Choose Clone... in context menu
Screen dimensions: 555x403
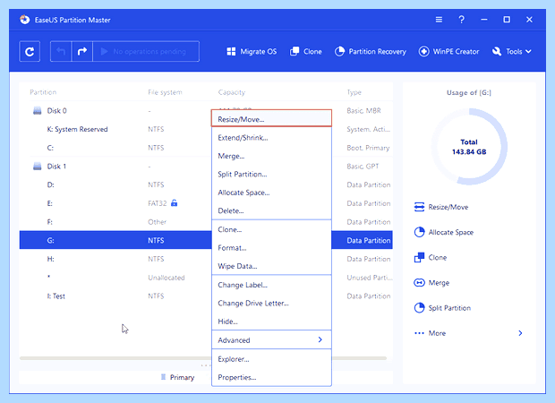(271, 229)
